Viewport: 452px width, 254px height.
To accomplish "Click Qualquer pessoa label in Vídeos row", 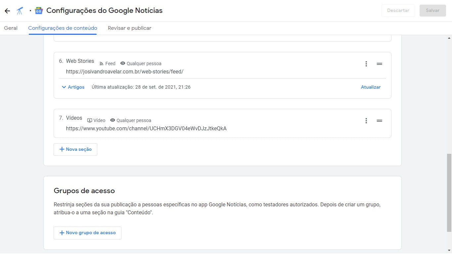I will pos(134,121).
